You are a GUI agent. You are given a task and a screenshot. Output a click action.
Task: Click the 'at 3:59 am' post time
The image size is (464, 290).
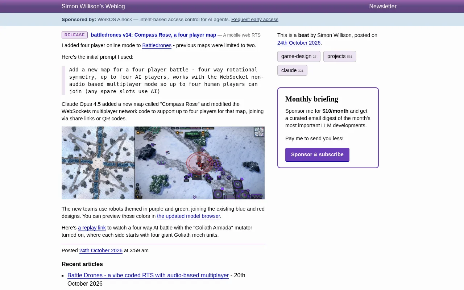coord(136,251)
